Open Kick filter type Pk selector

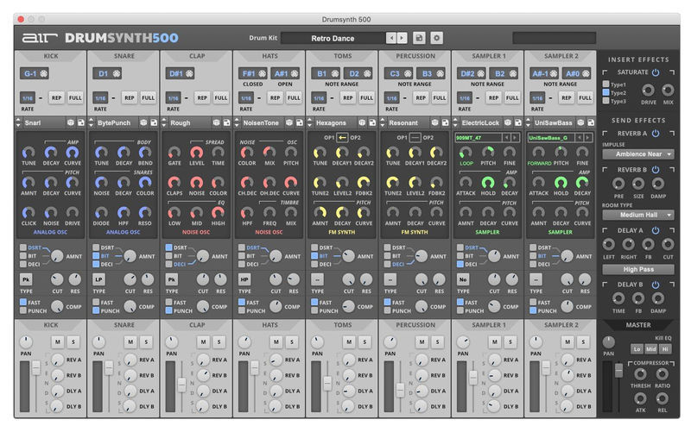26,279
